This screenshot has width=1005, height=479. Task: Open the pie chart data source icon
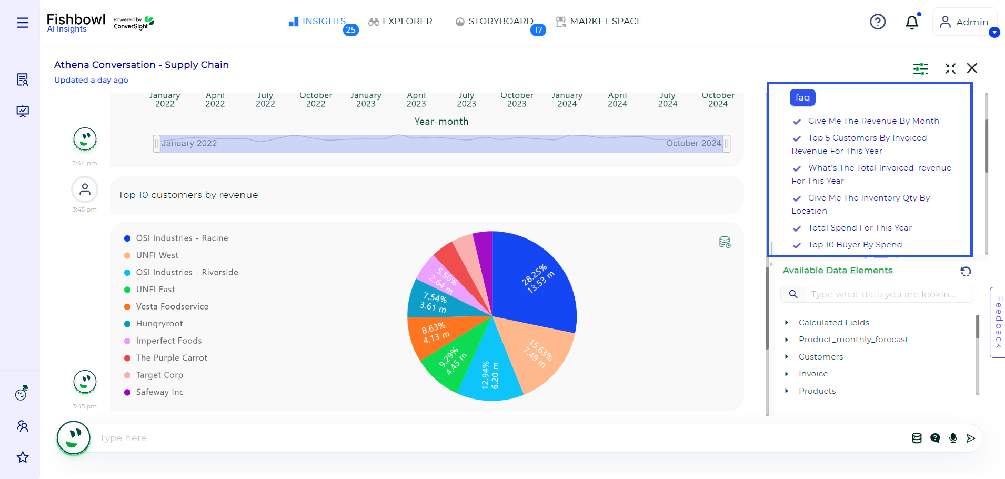tap(725, 242)
